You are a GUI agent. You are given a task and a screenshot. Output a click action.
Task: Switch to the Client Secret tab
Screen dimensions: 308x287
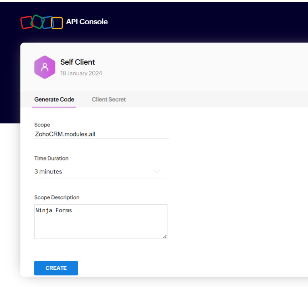tap(109, 99)
